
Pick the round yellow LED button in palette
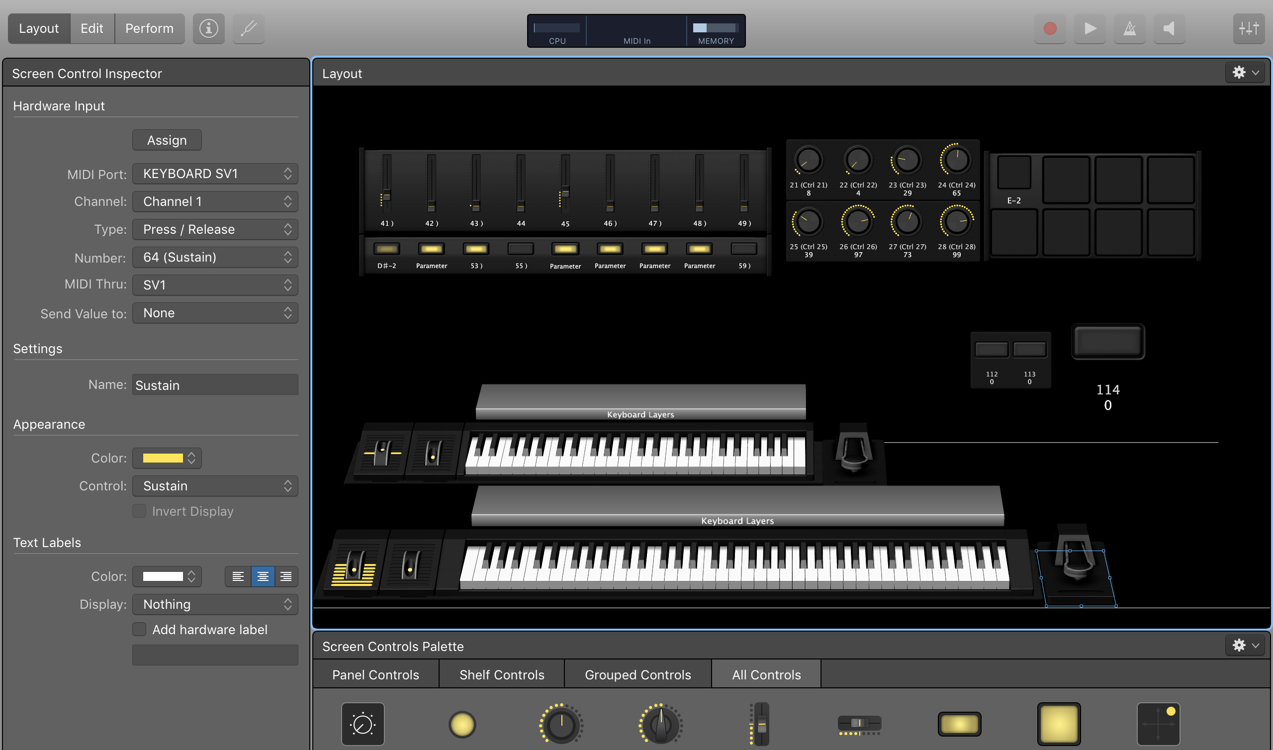[462, 724]
